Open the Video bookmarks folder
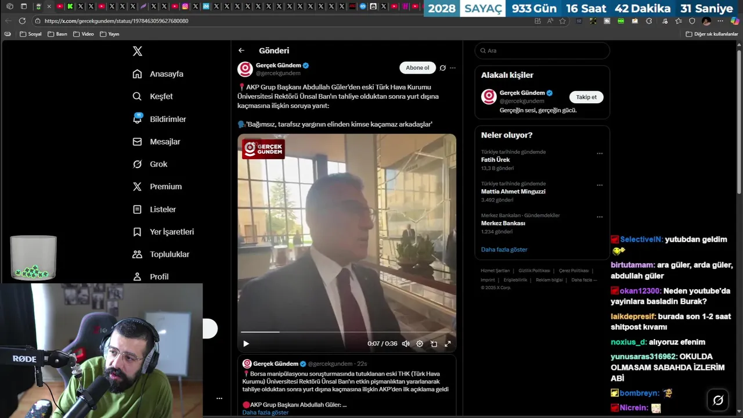Image resolution: width=743 pixels, height=418 pixels. [84, 34]
